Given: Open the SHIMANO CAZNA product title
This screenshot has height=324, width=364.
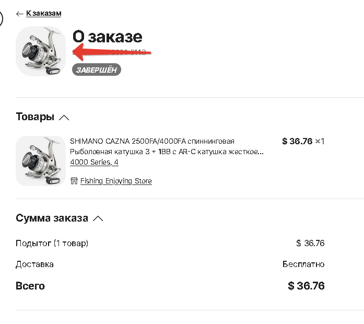Looking at the screenshot, I should pos(167,146).
